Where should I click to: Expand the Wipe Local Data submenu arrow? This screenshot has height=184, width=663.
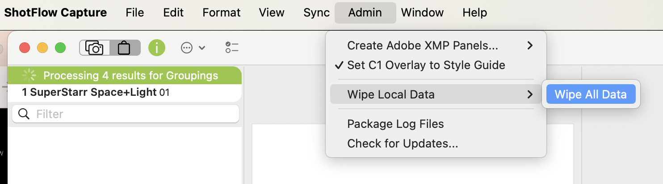pyautogui.click(x=530, y=94)
